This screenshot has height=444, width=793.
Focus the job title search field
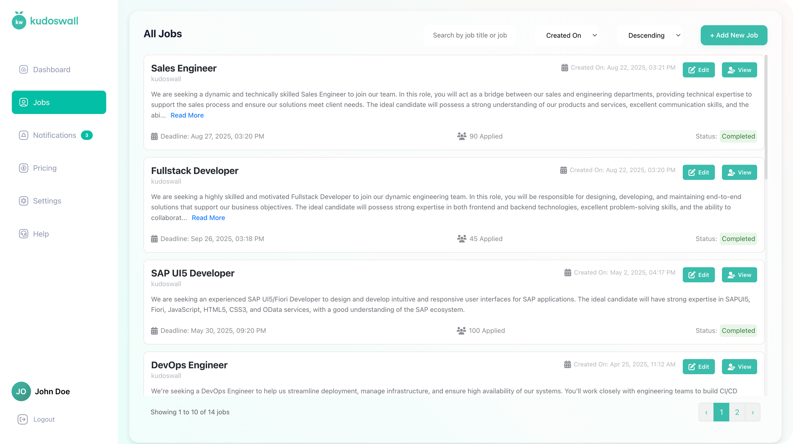[x=470, y=35]
